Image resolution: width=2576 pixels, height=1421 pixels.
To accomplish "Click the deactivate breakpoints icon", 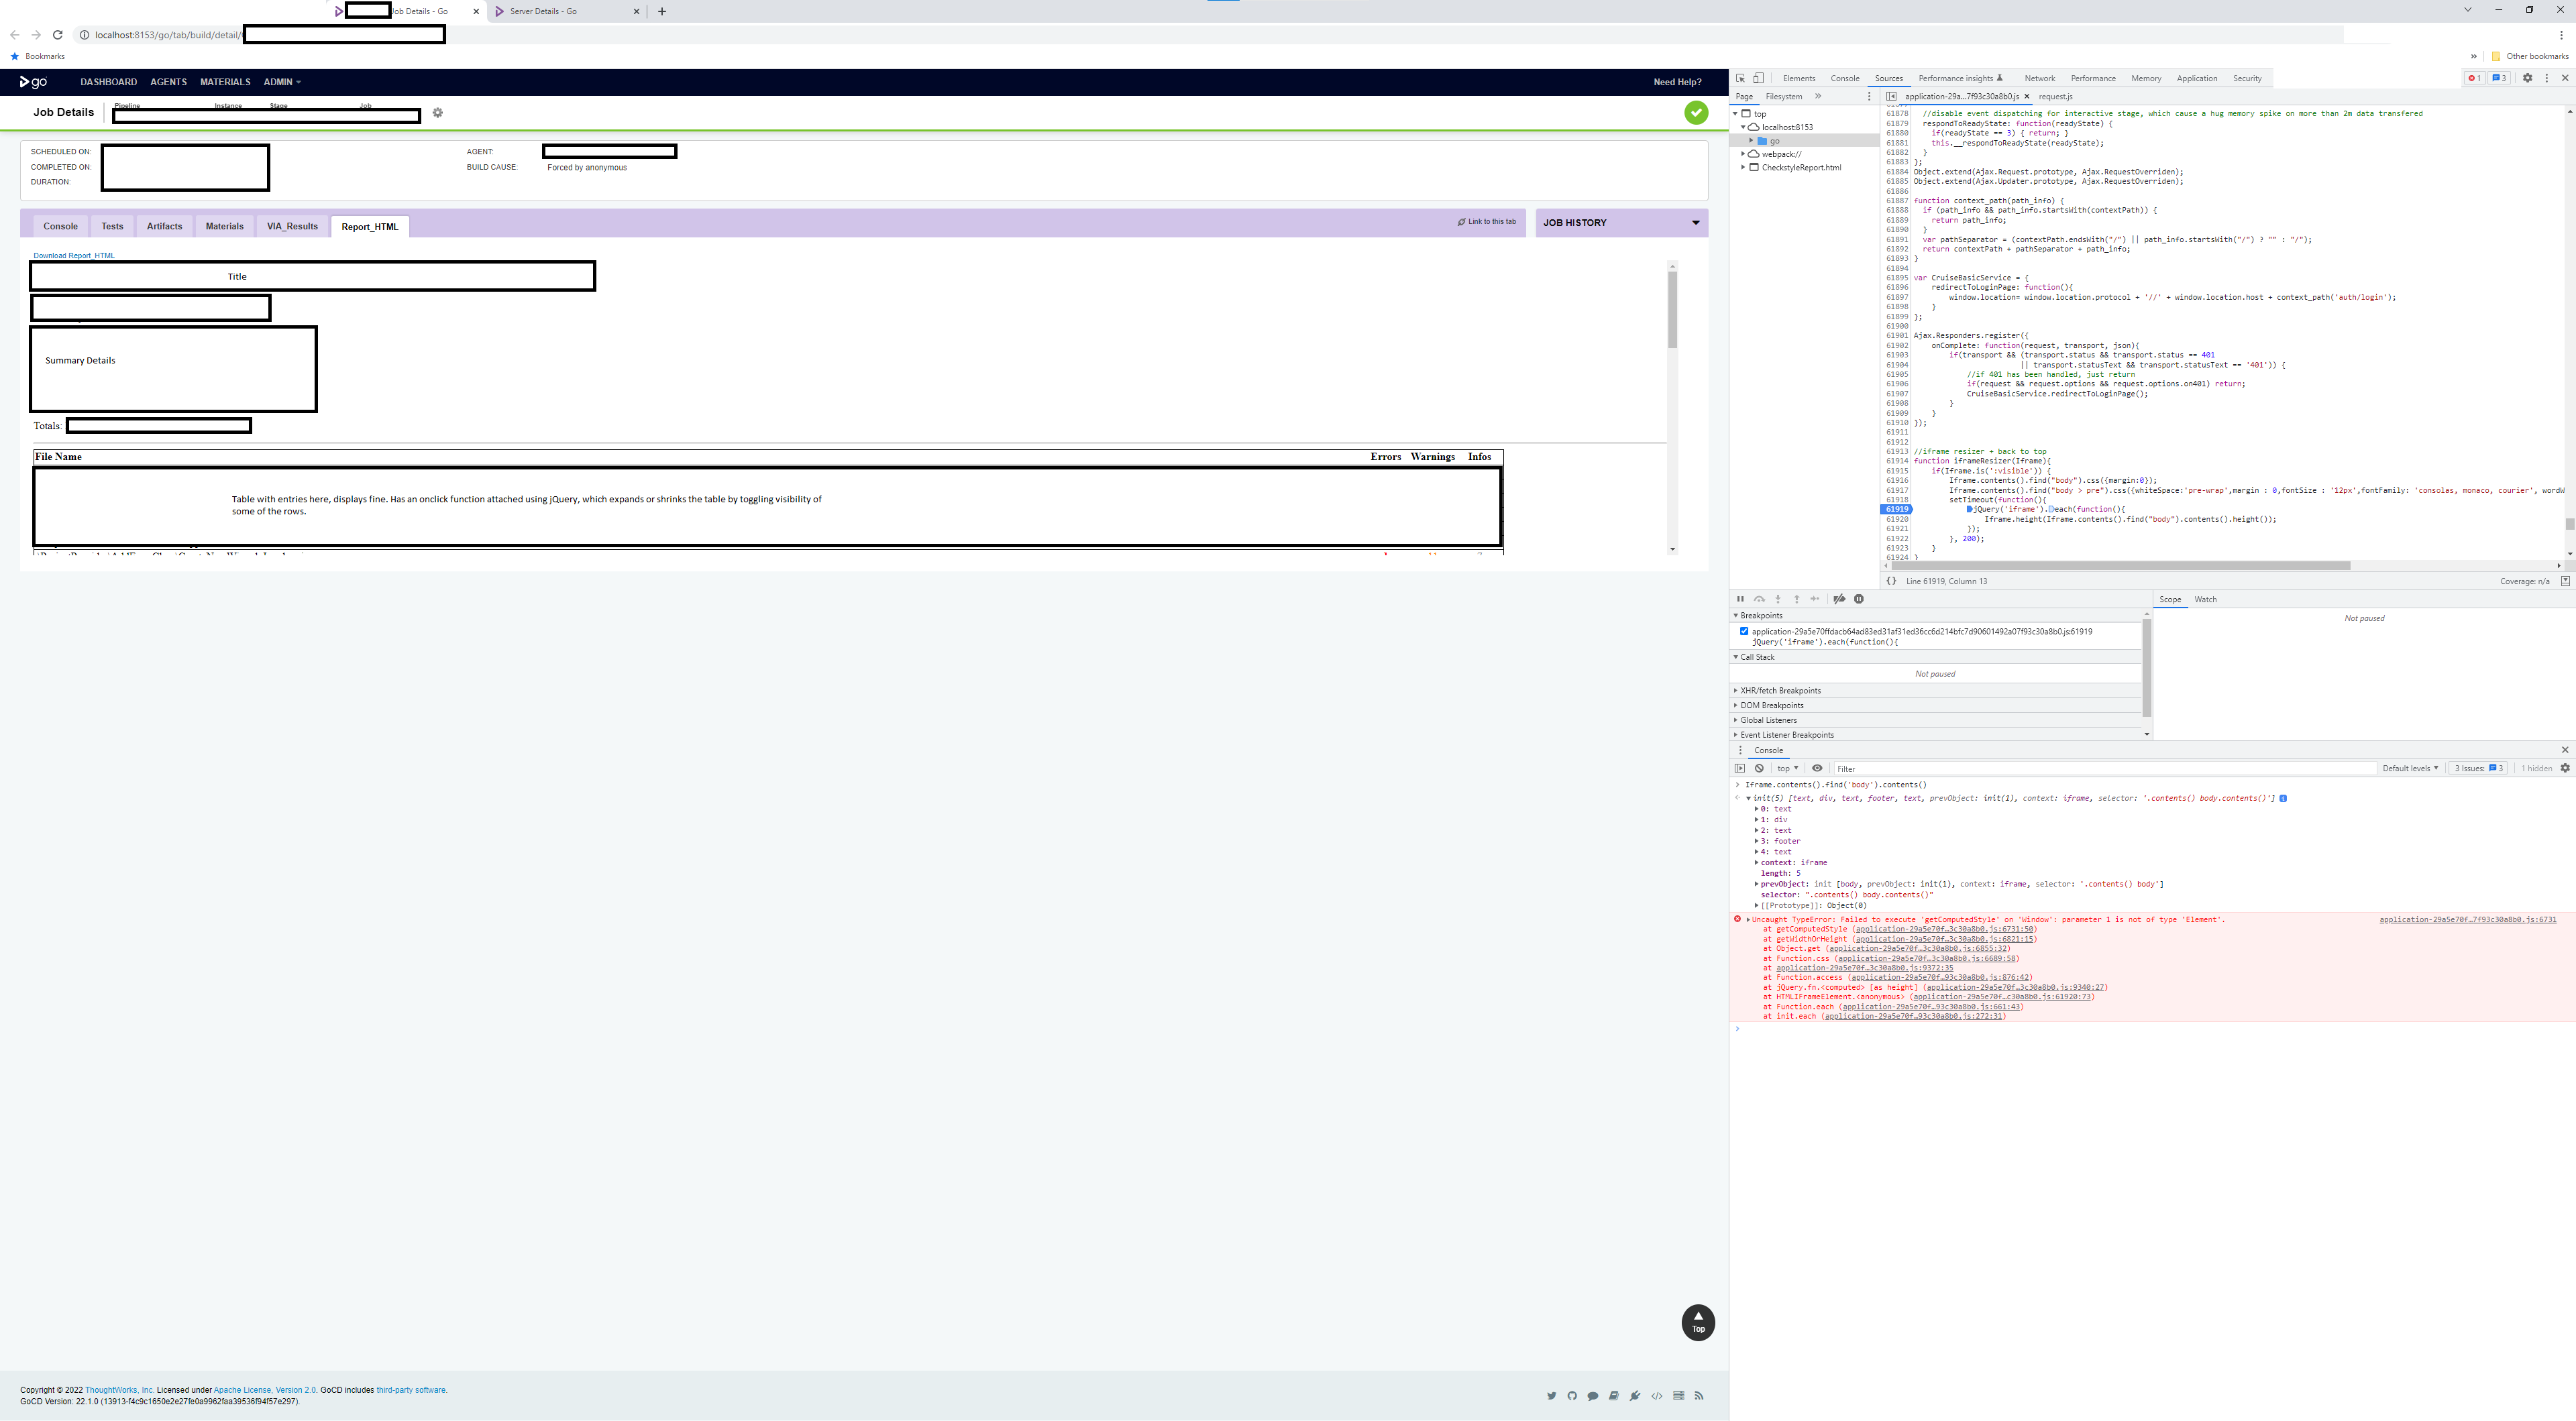I will coord(1839,598).
